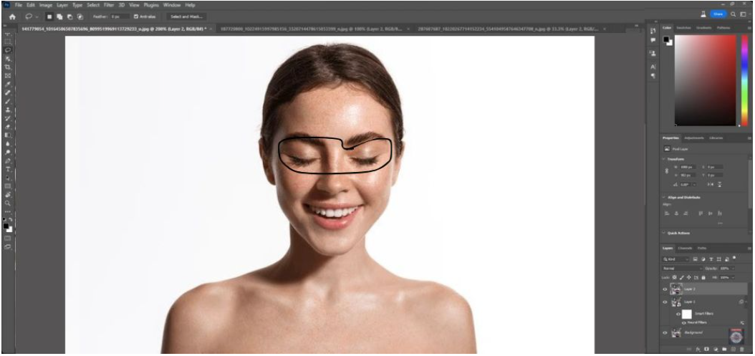This screenshot has height=356, width=755.
Task: Switch to the Libraries tab
Action: (x=716, y=138)
